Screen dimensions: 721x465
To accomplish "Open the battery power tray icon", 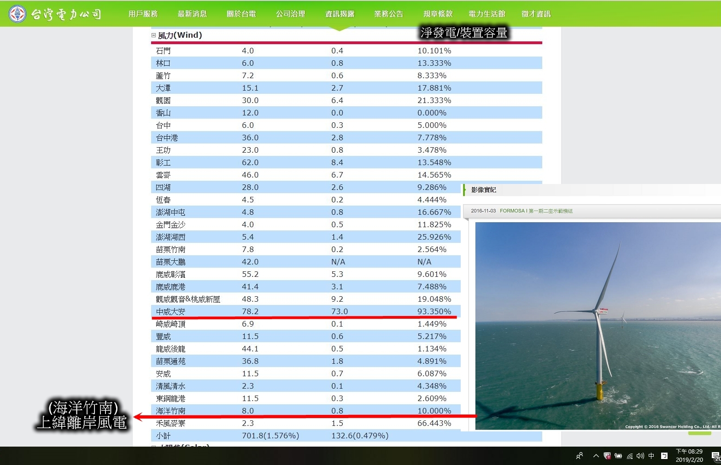I will click(x=618, y=456).
